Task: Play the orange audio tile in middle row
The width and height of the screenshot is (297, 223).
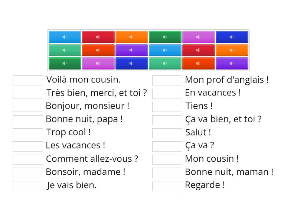Action: point(232,50)
